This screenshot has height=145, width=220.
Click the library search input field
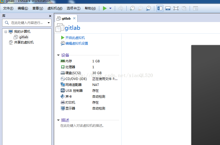pos(27,23)
